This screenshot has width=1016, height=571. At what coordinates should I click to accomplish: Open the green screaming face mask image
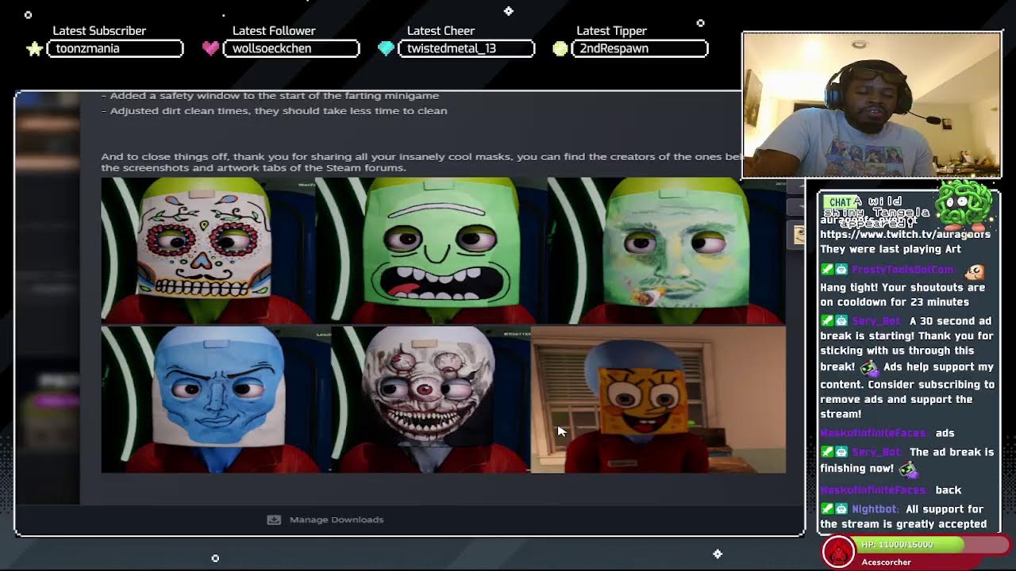432,251
